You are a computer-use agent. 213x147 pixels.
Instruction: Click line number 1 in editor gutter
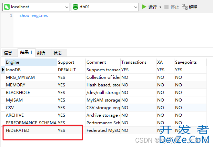coord(11,15)
